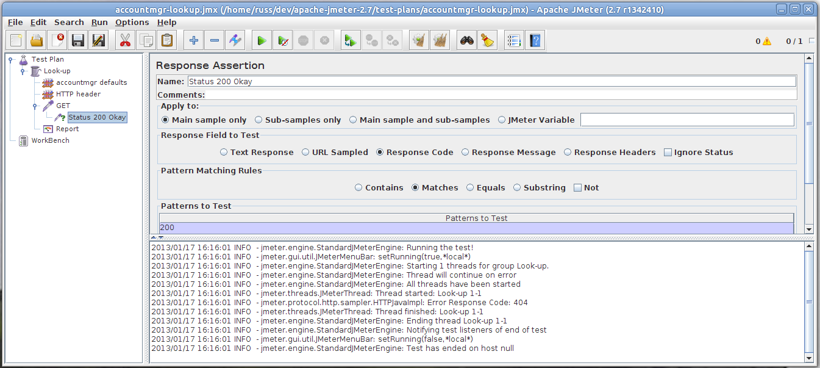Collapse the GET sampler node
This screenshot has height=368, width=820.
pyautogui.click(x=35, y=106)
